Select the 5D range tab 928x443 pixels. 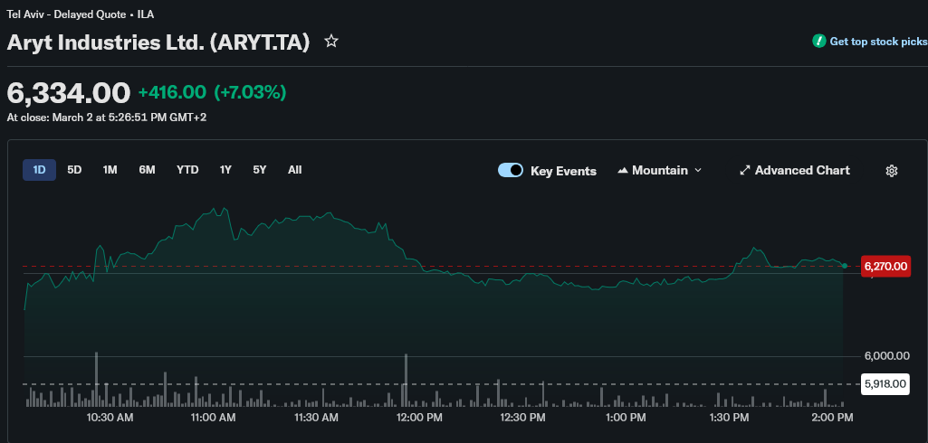74,170
